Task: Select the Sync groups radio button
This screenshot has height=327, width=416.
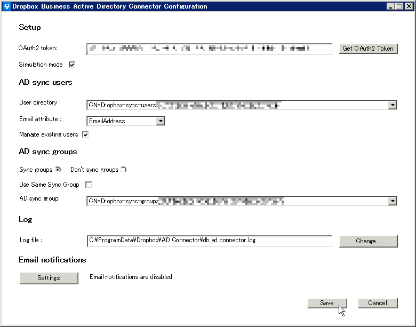Action: coord(58,170)
